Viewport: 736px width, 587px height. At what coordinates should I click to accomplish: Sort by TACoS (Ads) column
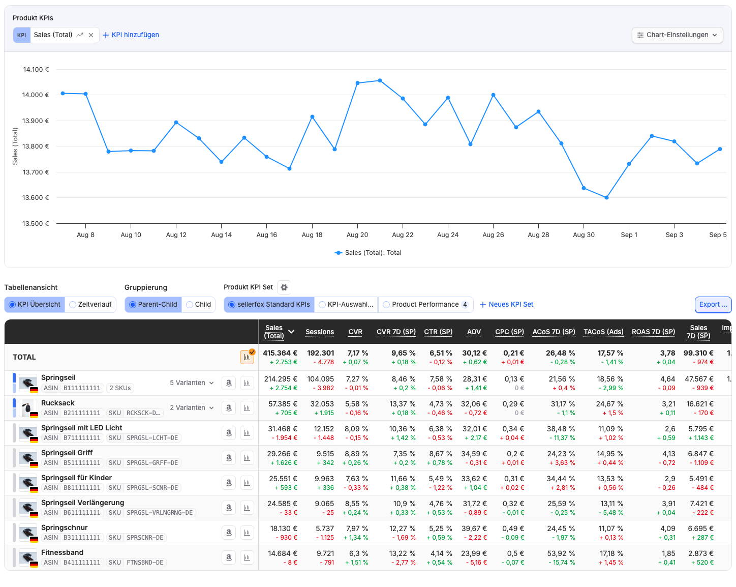tap(603, 332)
